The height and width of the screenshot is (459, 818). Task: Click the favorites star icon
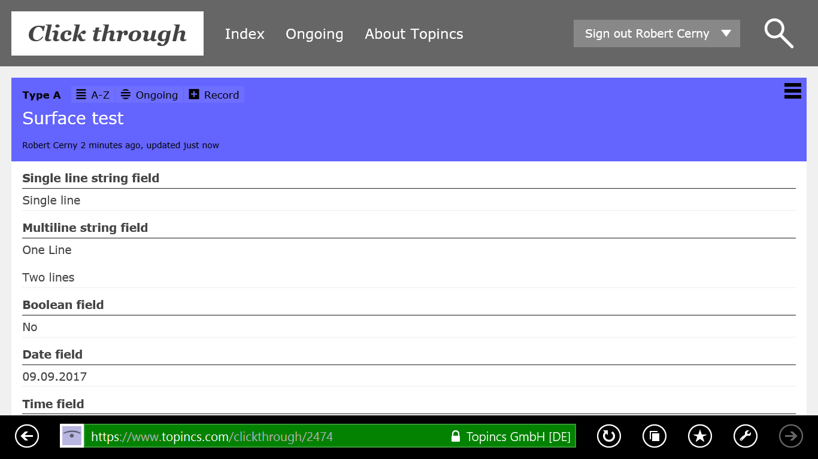coord(700,436)
